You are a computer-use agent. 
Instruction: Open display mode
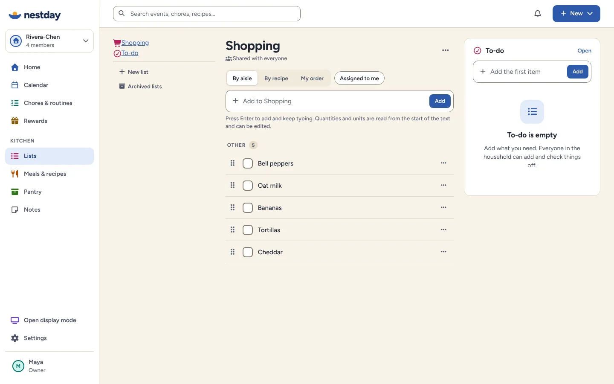coord(49,320)
